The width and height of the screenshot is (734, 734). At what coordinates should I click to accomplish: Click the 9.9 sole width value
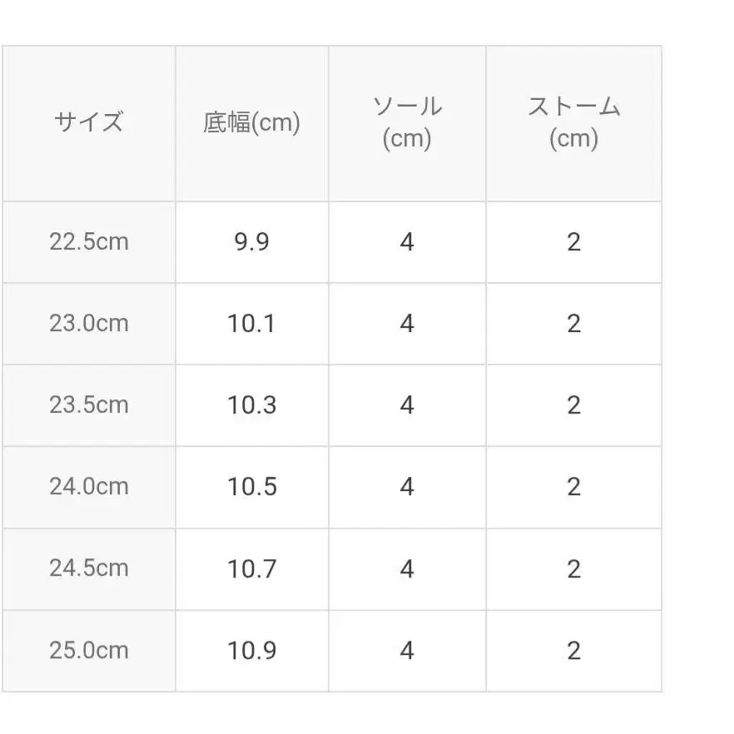point(251,242)
